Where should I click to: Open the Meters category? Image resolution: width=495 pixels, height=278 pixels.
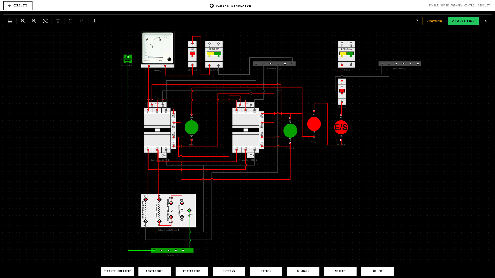click(340, 271)
